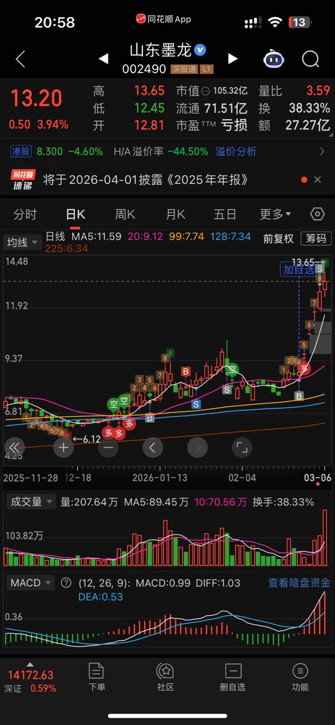
Task: Open the 市值 info circle icon
Action: point(205,91)
